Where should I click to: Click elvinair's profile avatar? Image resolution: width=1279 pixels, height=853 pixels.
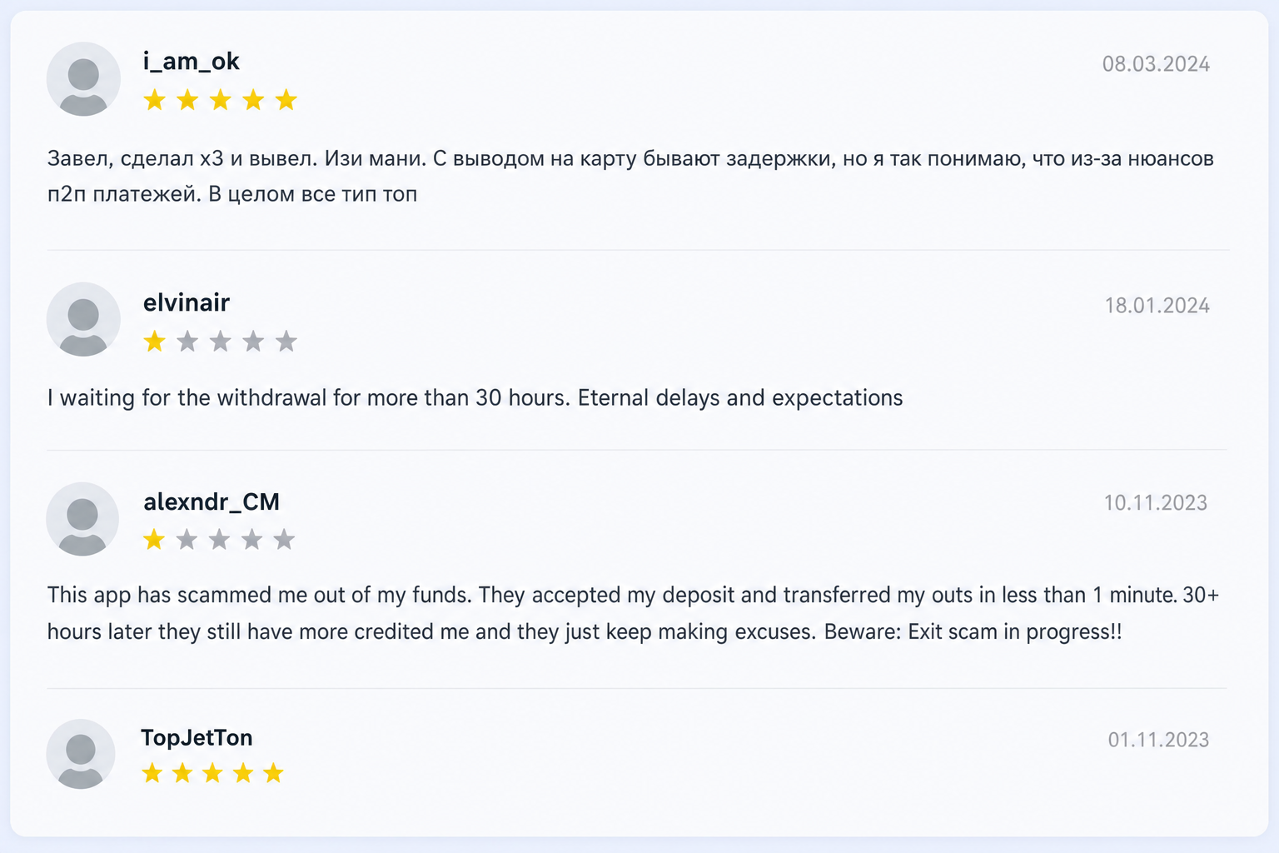click(x=83, y=320)
